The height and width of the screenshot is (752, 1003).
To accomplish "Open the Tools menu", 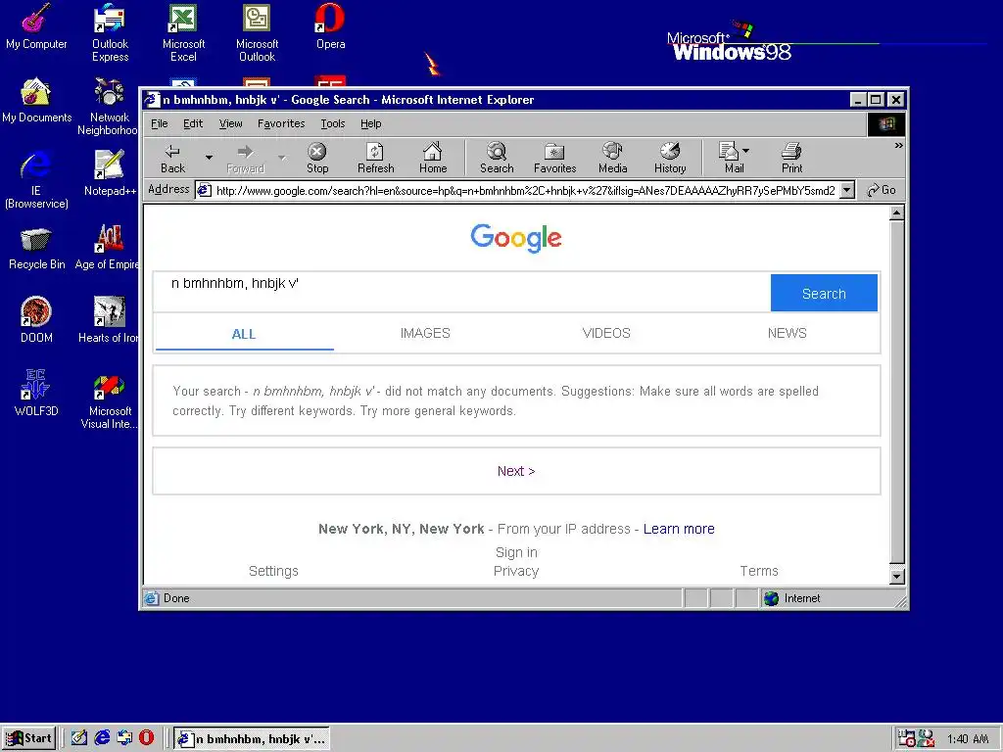I will 333,123.
